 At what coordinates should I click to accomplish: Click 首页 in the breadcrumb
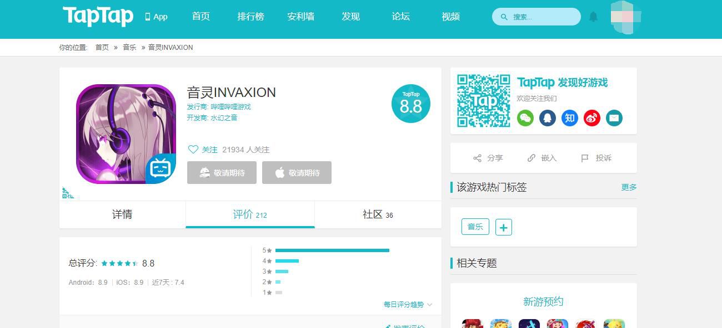tap(102, 48)
